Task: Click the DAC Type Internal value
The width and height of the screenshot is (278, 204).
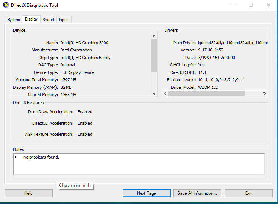Action: 68,65
